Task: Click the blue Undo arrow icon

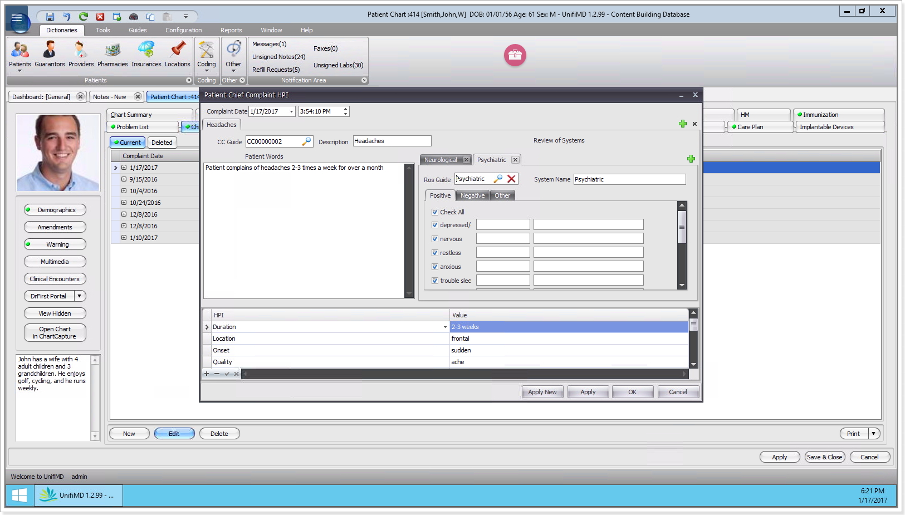Action: tap(67, 17)
